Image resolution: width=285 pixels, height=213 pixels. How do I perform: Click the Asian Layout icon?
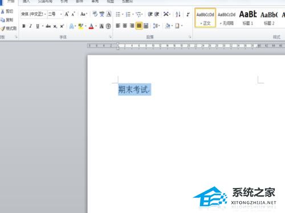166,14
